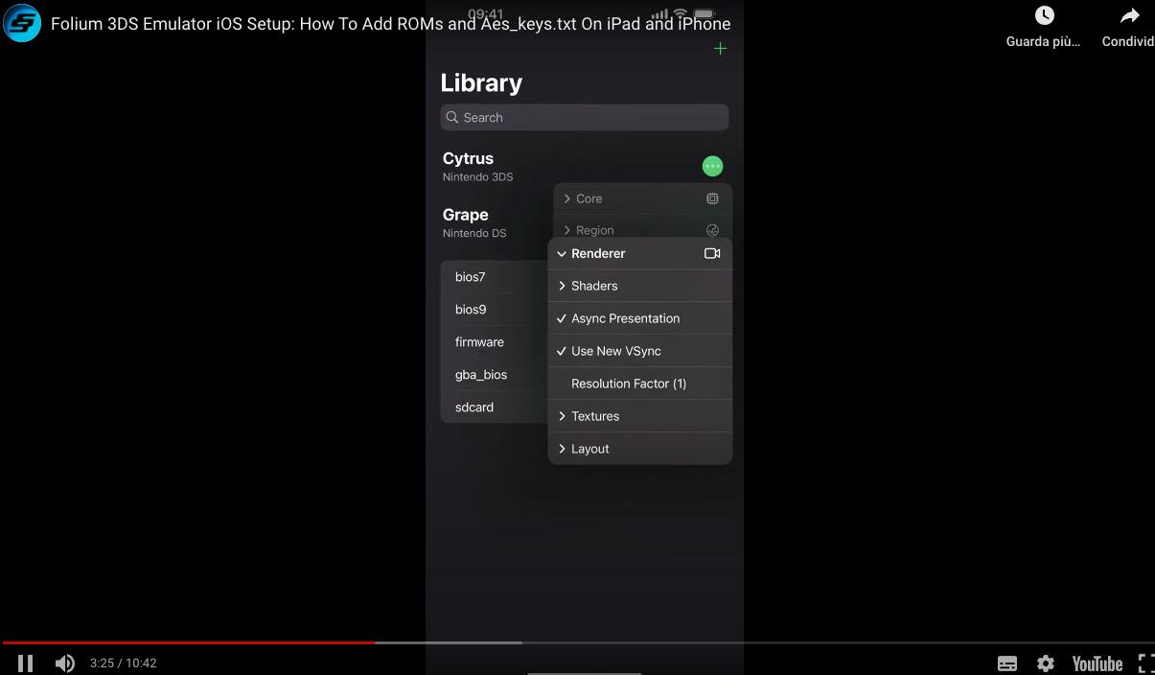Toggle Use New VSync option
This screenshot has height=675, width=1155.
[640, 351]
